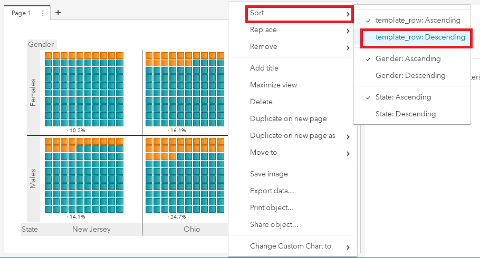Add a new page with plus icon
Image resolution: width=480 pixels, height=258 pixels.
click(x=58, y=13)
